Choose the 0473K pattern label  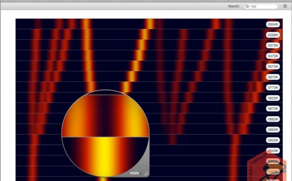pos(273,56)
